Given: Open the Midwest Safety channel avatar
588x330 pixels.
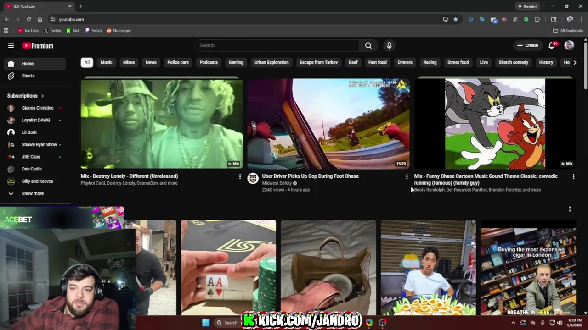Looking at the screenshot, I should point(253,178).
